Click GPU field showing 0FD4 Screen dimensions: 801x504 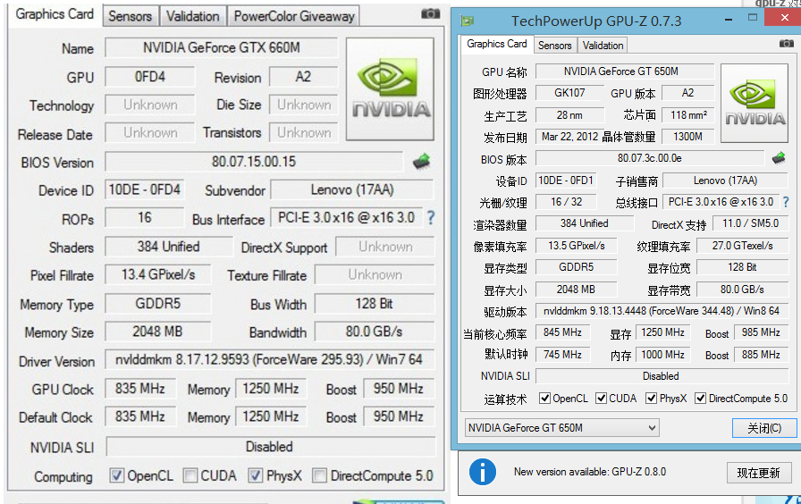pyautogui.click(x=149, y=77)
